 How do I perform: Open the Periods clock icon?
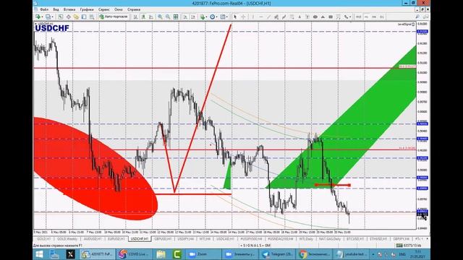click(212, 17)
